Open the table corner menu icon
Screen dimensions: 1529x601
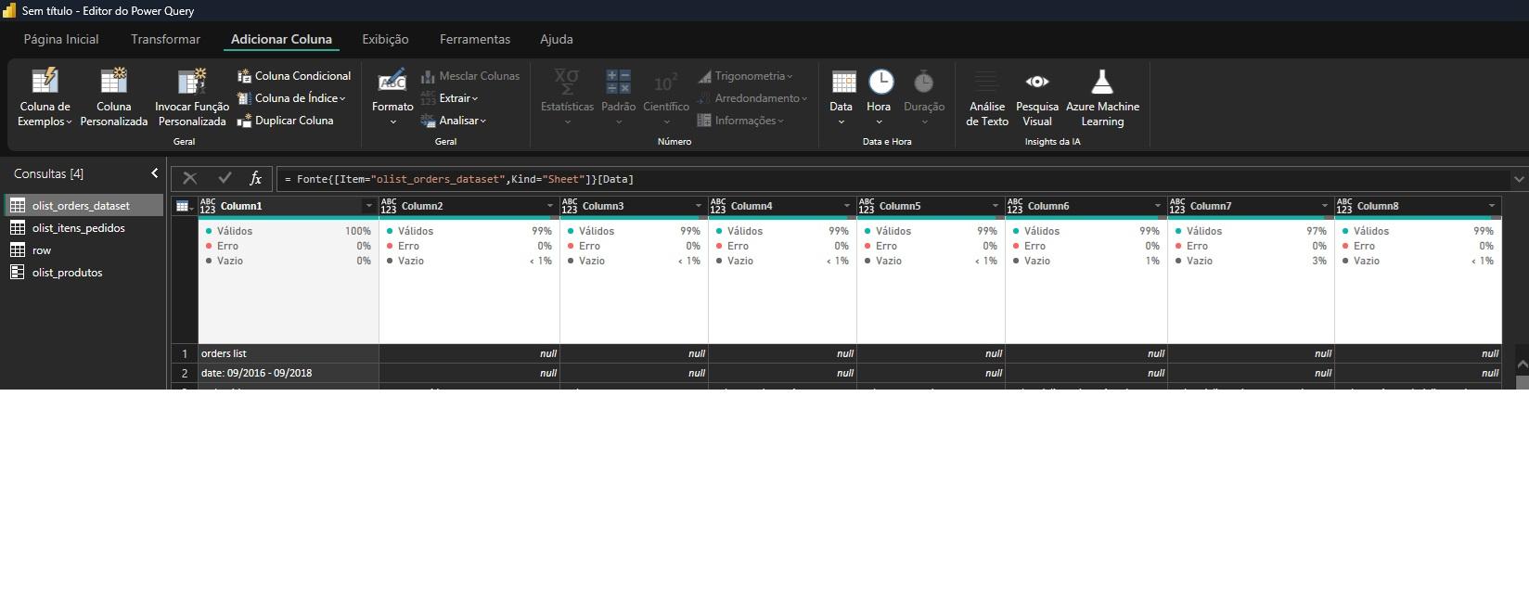click(184, 206)
